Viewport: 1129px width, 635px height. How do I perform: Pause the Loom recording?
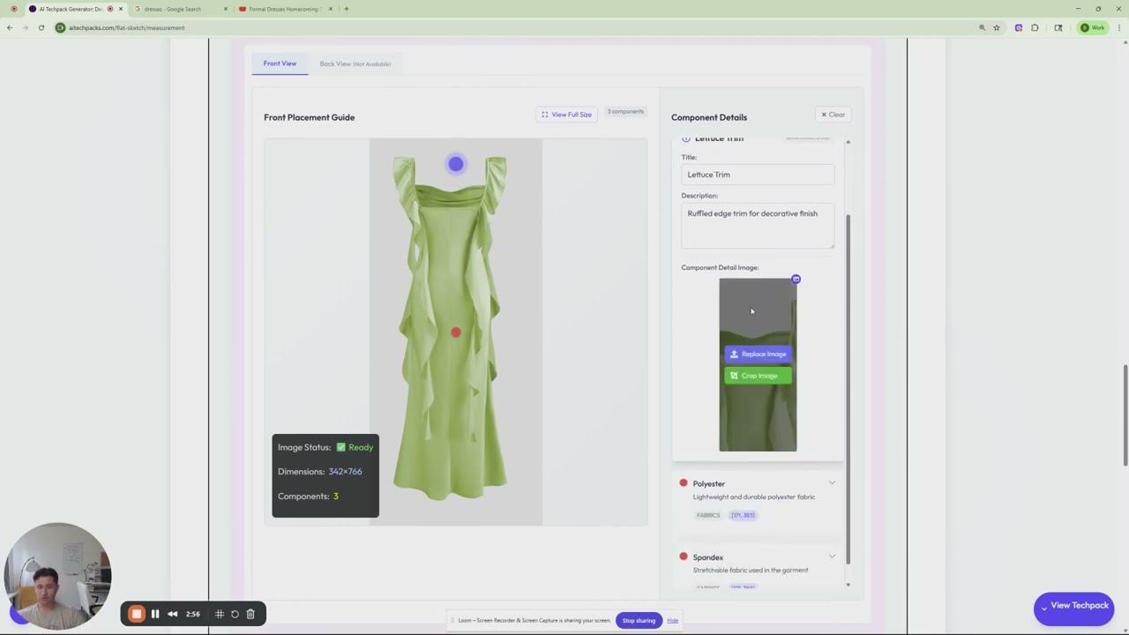pos(155,614)
